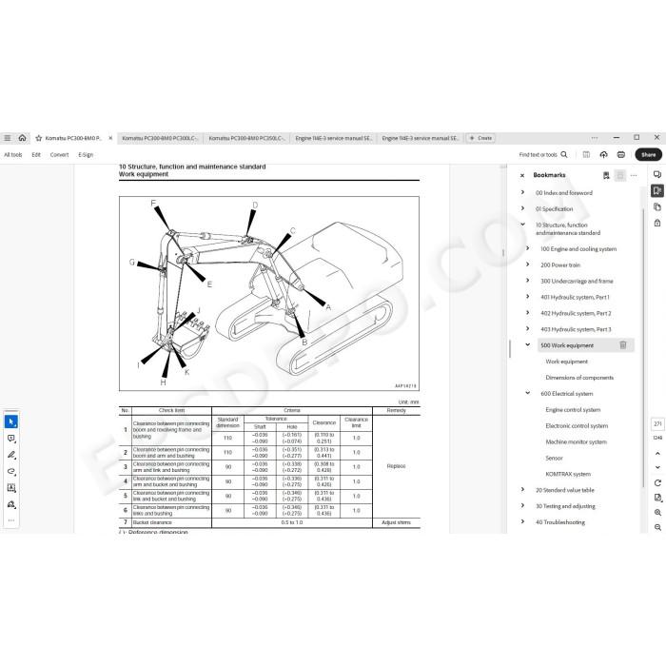This screenshot has height=666, width=666.
Task: Open the Machine monitor system bookmark
Action: point(576,441)
